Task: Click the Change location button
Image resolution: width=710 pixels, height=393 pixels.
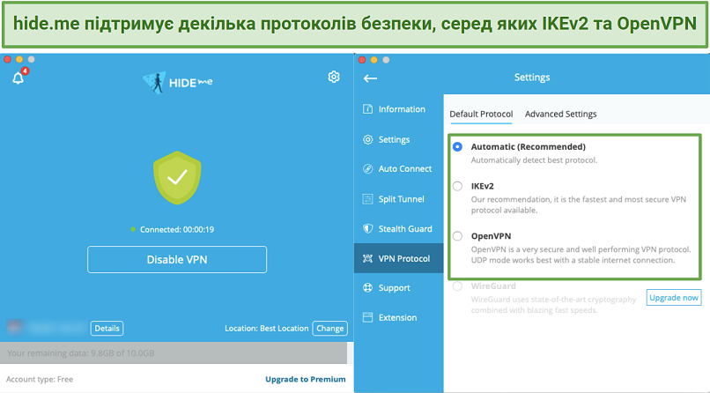Action: click(x=329, y=329)
